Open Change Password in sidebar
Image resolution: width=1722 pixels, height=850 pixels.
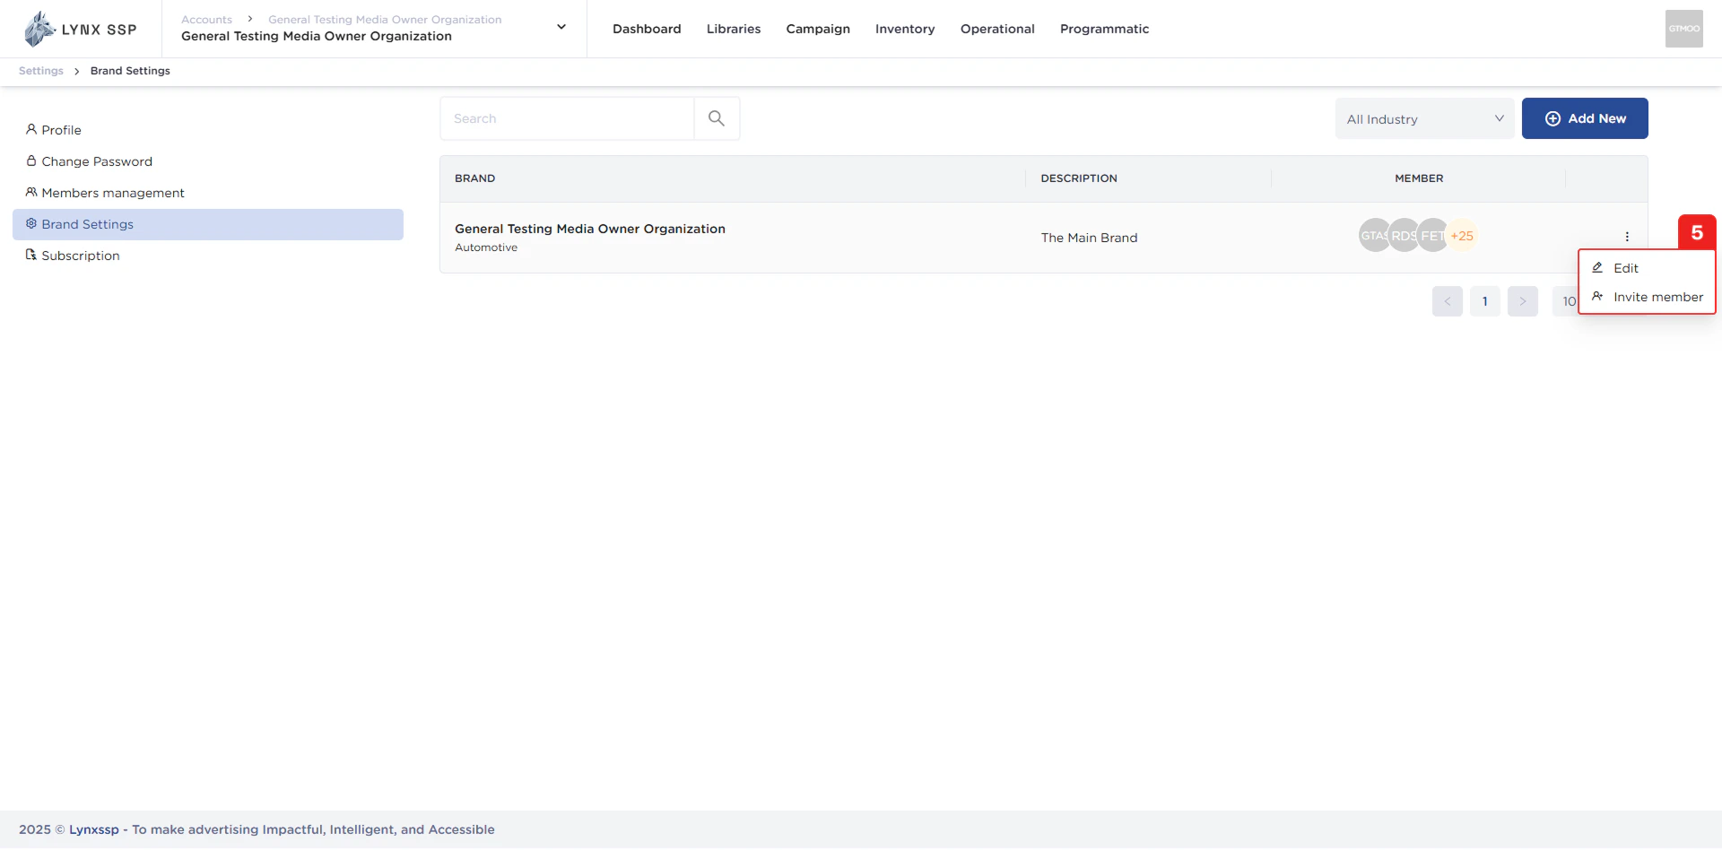[x=208, y=161]
